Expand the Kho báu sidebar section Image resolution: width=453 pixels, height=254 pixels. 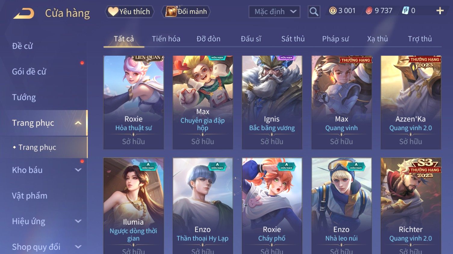(x=78, y=170)
